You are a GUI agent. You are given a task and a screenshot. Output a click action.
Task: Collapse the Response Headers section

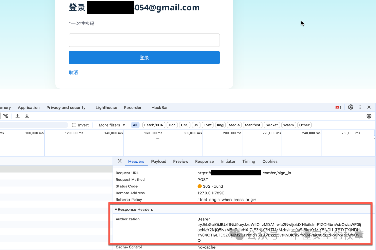click(x=116, y=209)
